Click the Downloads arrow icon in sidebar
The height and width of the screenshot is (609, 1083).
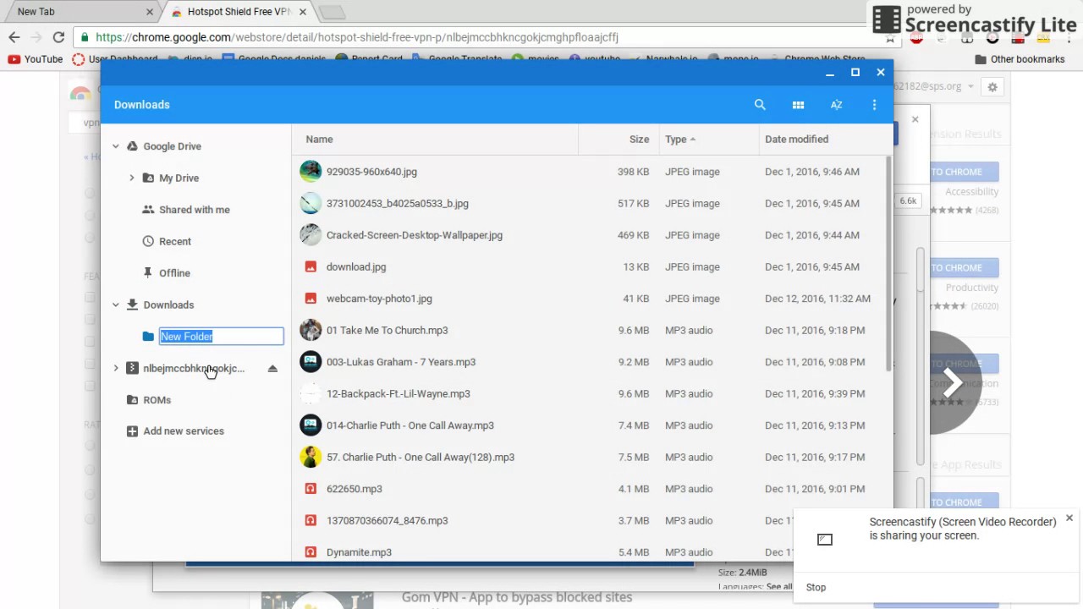tap(132, 304)
